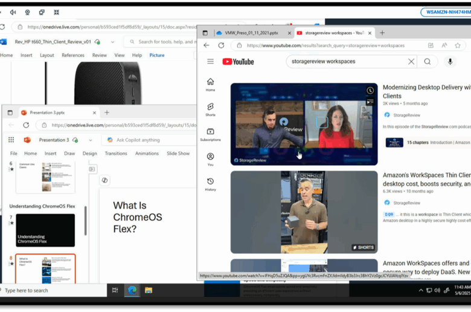Viewport: 471px width, 312px height.
Task: Click fullscreen arrows icon in session toolbar
Action: (56, 12)
